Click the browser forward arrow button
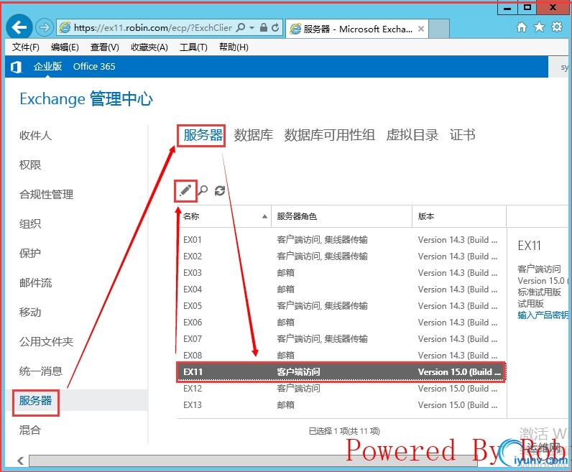The image size is (572, 472). tap(44, 27)
